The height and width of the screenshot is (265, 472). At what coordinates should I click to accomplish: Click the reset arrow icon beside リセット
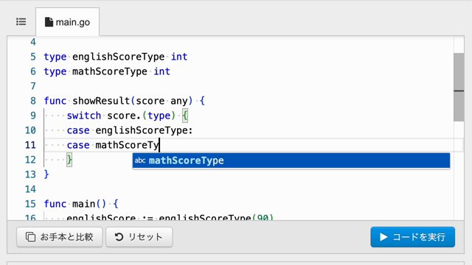(119, 237)
